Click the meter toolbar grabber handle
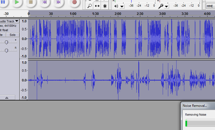 point(110,5)
